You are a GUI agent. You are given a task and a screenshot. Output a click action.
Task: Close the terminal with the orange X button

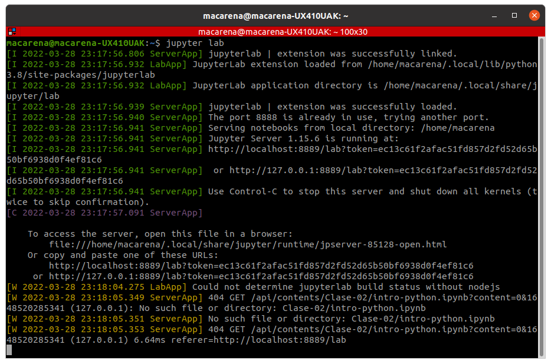coord(534,15)
